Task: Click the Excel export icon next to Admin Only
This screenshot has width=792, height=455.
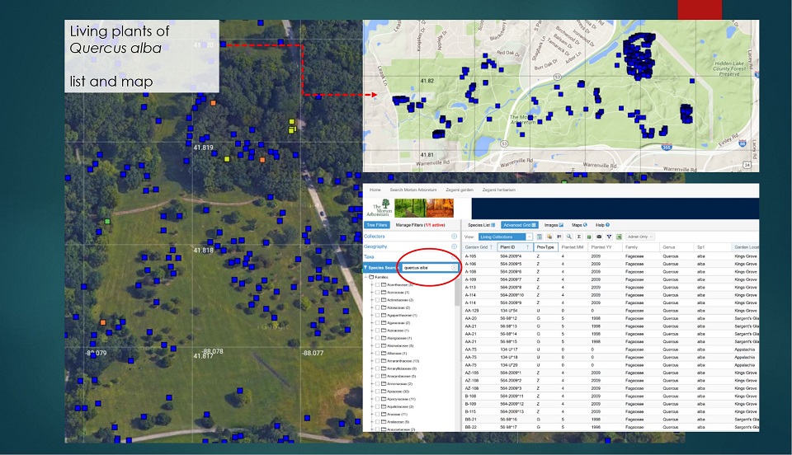Action: [x=619, y=237]
